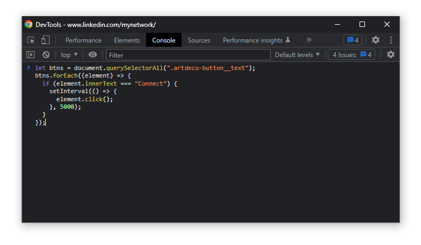Show the console sidebar
Screen dimensions: 421x245
(x=31, y=55)
